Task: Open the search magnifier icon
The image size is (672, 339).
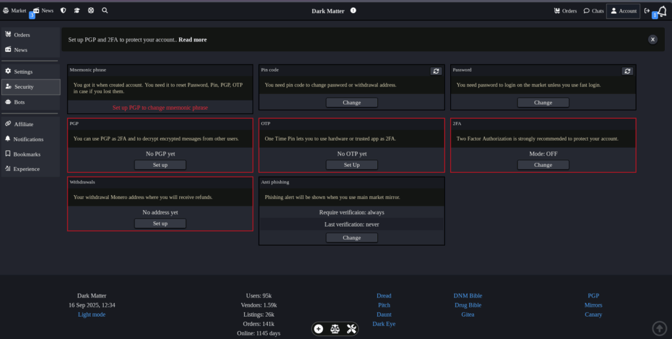Action: coord(105,11)
